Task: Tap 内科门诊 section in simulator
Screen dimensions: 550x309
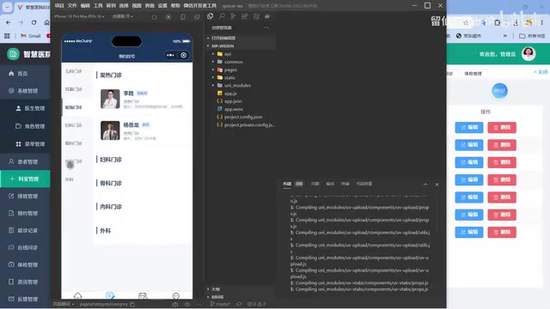Action: (x=111, y=207)
